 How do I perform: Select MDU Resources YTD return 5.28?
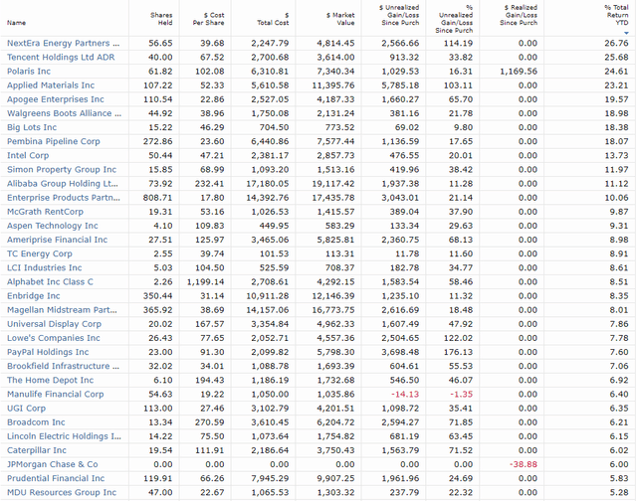pos(619,492)
